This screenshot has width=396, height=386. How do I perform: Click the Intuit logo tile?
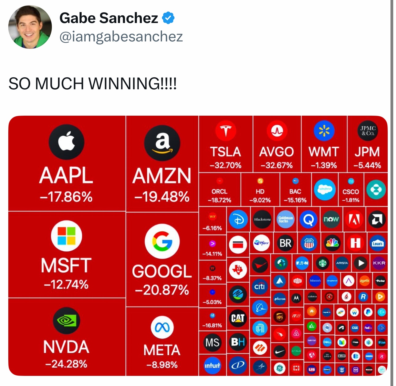click(x=212, y=365)
